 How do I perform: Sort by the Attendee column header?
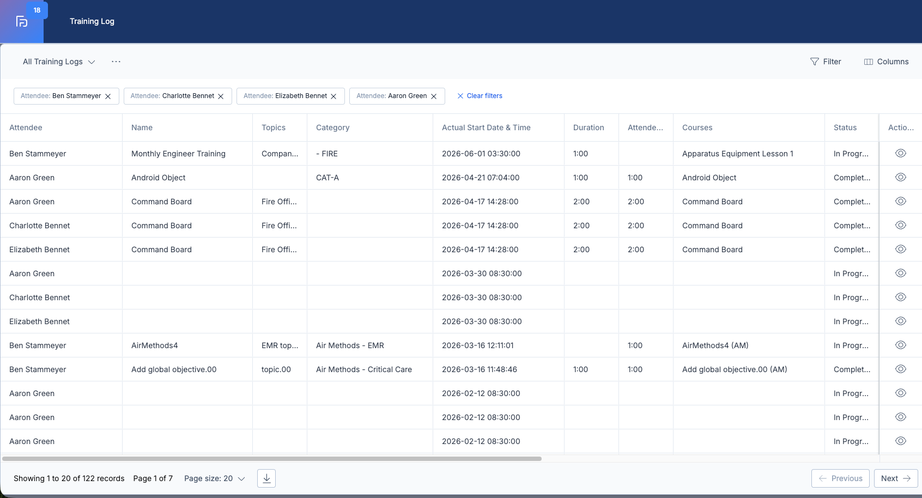point(26,127)
